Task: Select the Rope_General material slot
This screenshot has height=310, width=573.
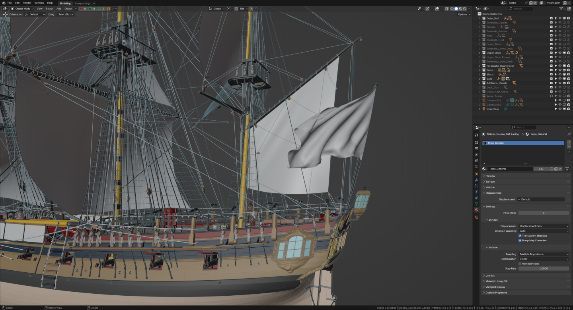Action: [x=523, y=143]
